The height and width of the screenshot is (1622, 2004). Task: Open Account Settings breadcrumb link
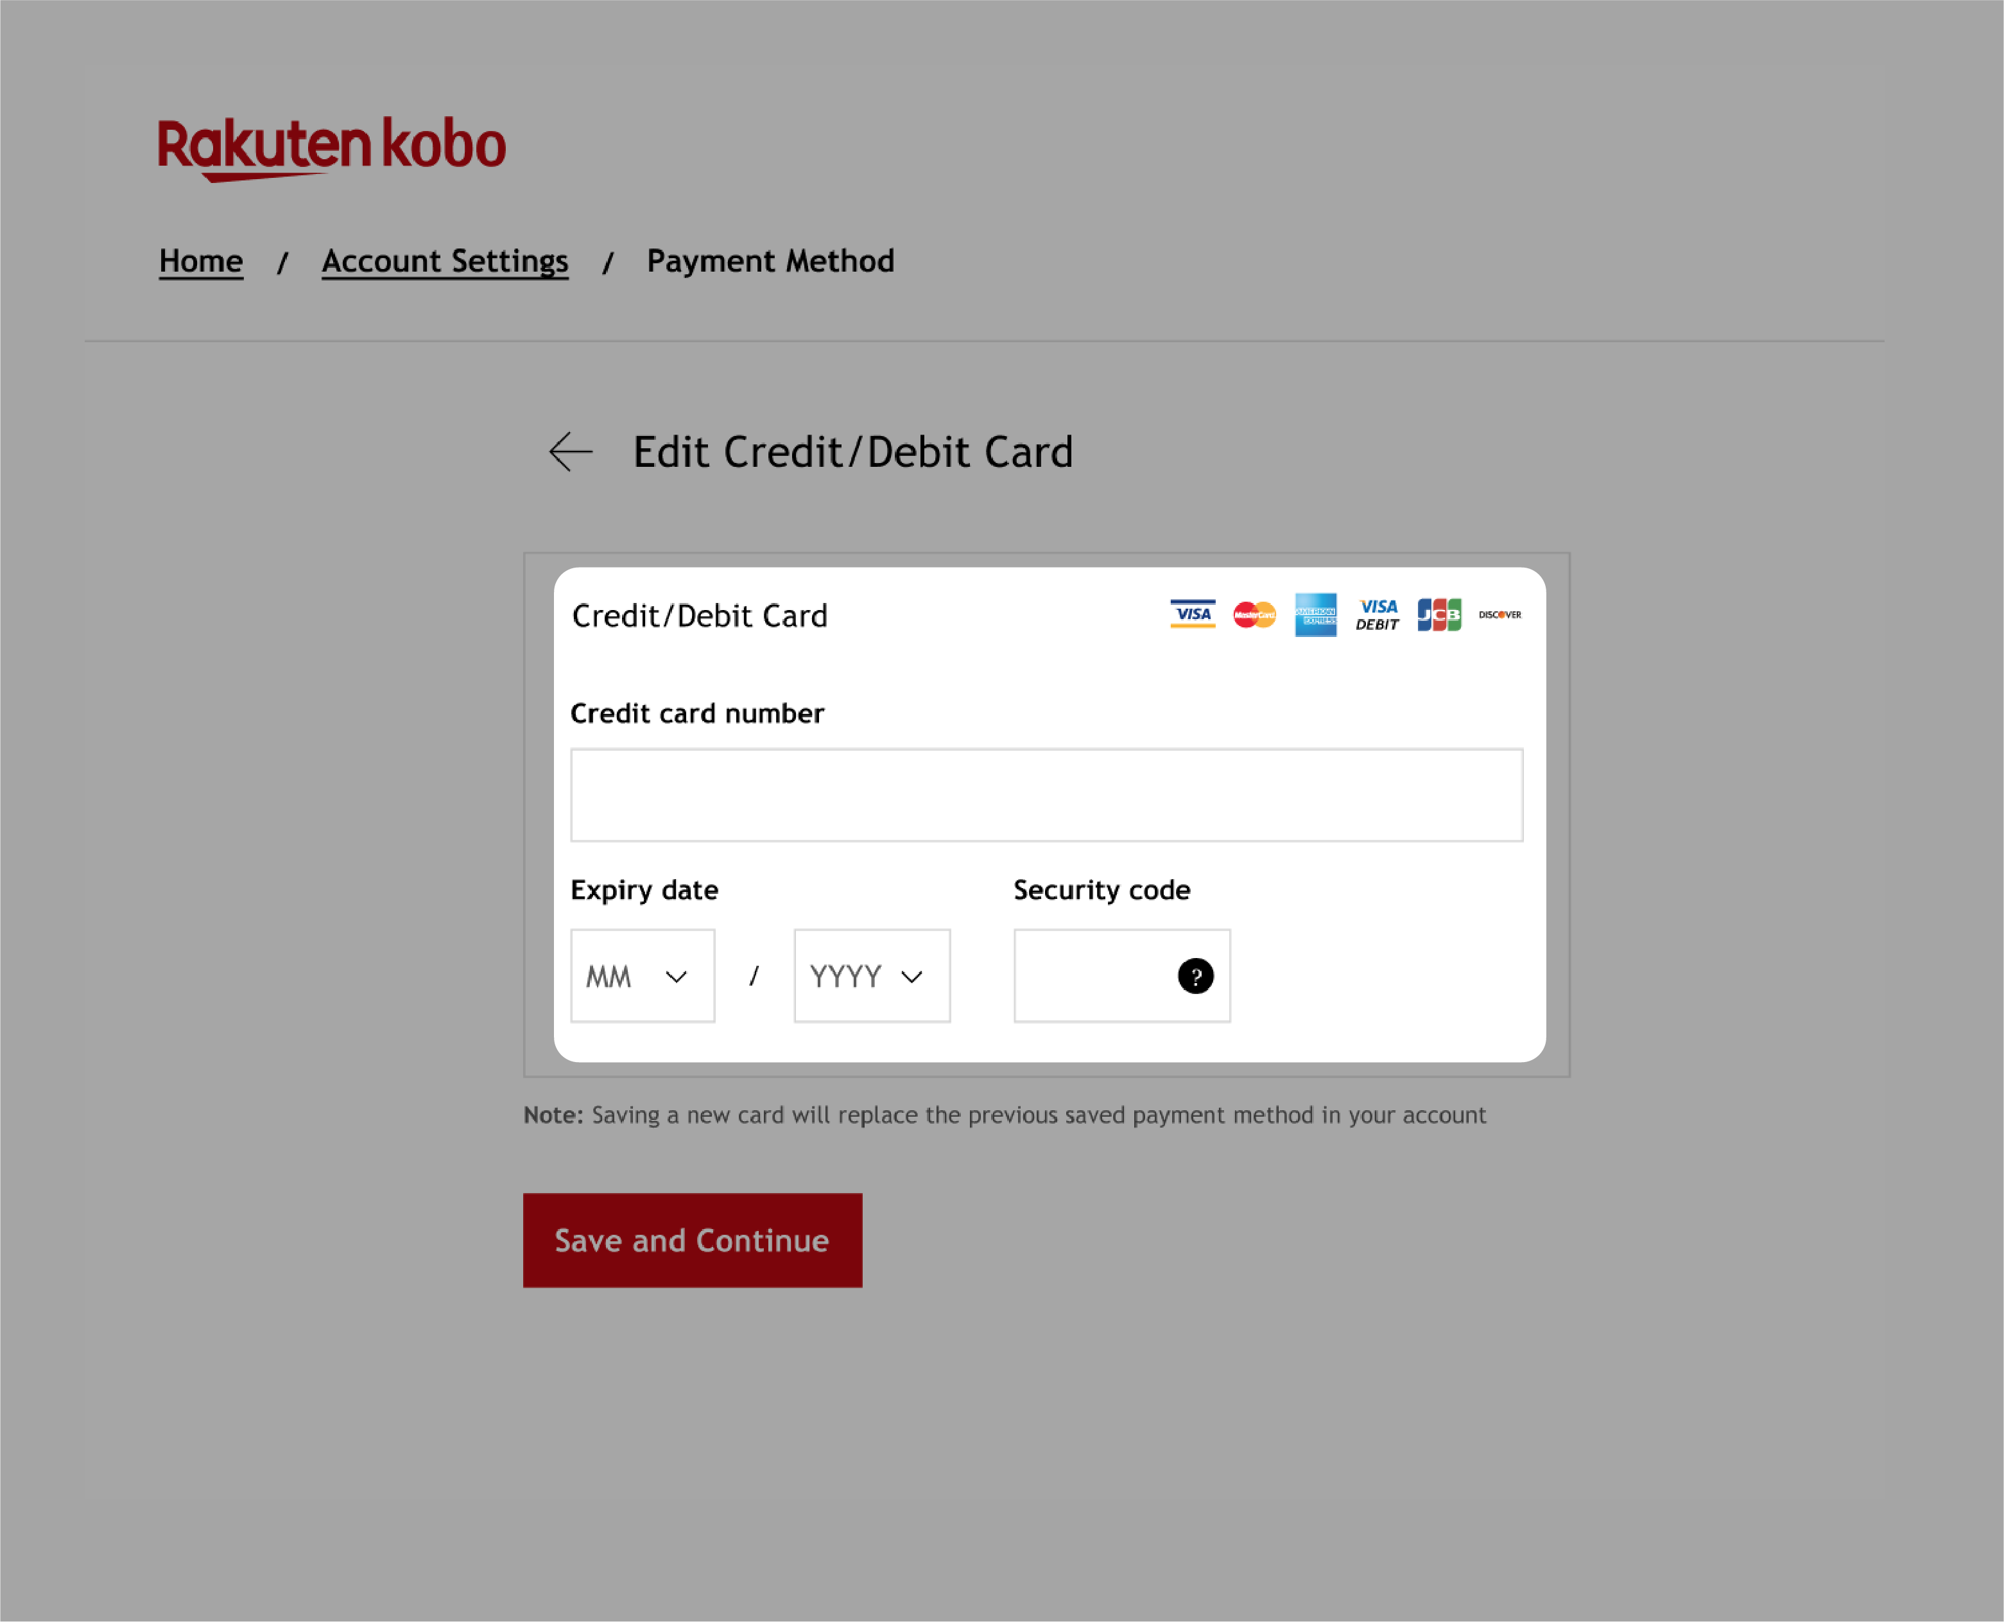tap(444, 261)
